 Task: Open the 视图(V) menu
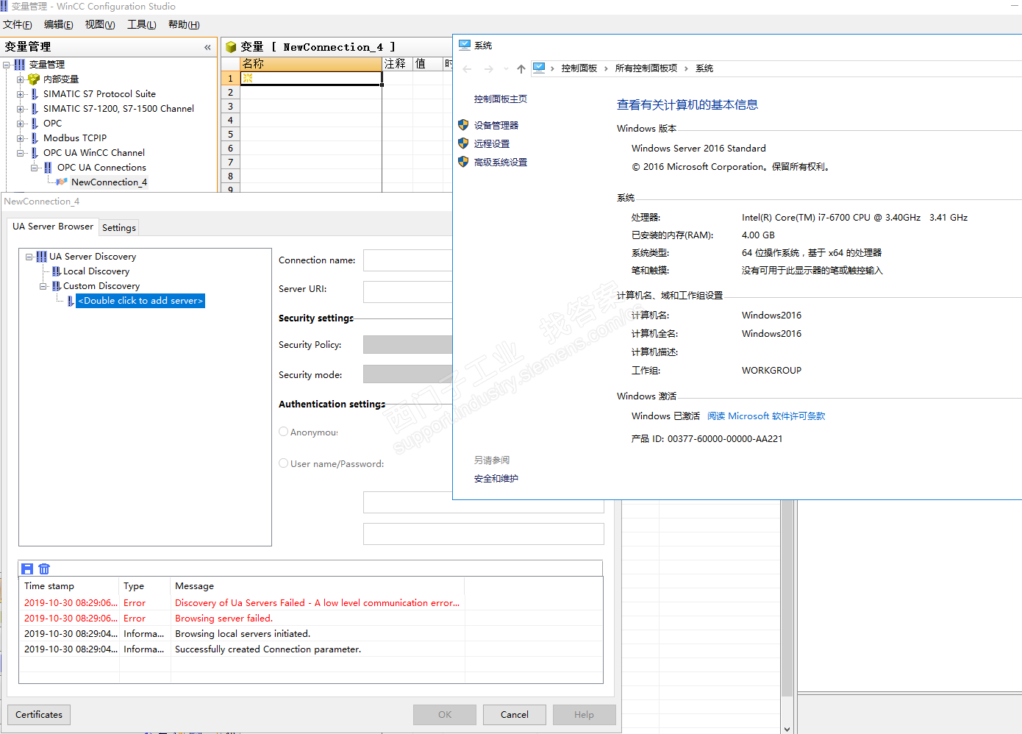tap(100, 24)
